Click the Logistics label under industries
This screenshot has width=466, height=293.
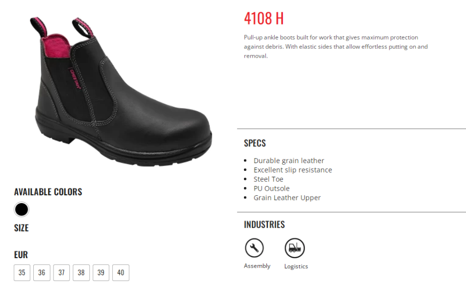(x=296, y=267)
